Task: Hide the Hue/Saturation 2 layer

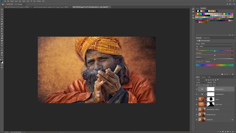Action: [197, 89]
